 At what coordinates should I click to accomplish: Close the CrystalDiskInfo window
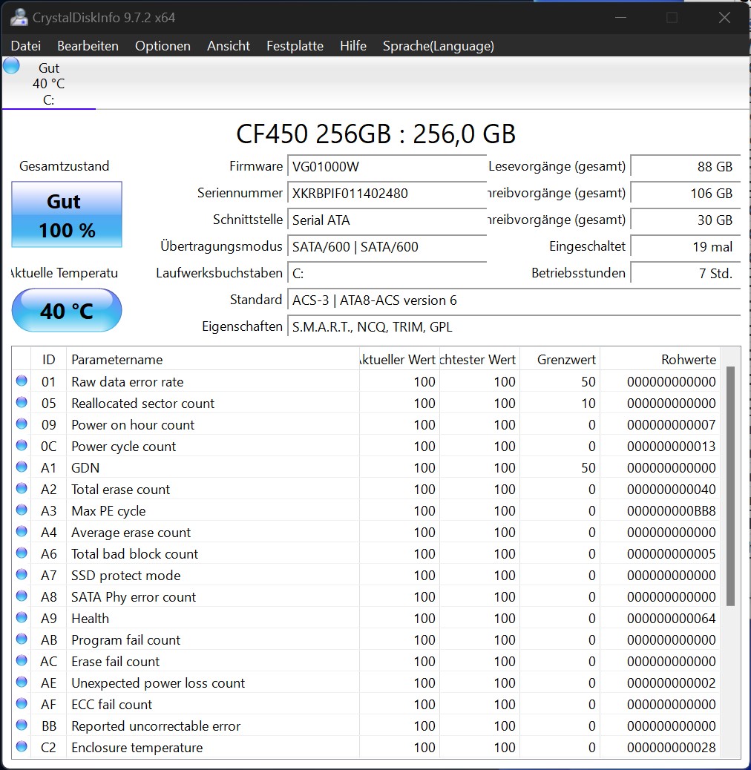point(724,17)
